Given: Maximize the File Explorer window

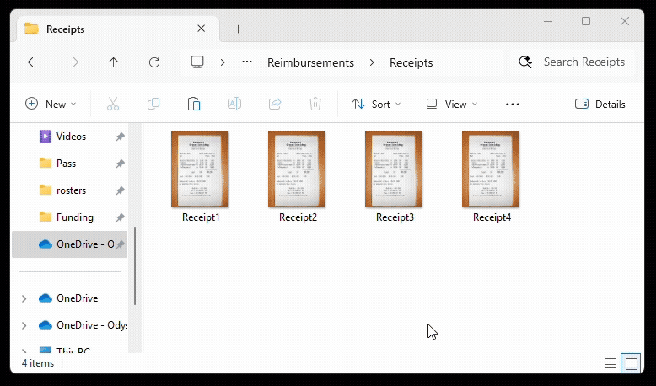Looking at the screenshot, I should pos(586,21).
